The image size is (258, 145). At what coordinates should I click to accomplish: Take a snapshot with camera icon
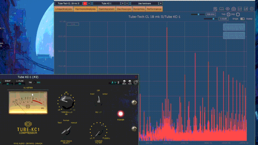coord(234,9)
